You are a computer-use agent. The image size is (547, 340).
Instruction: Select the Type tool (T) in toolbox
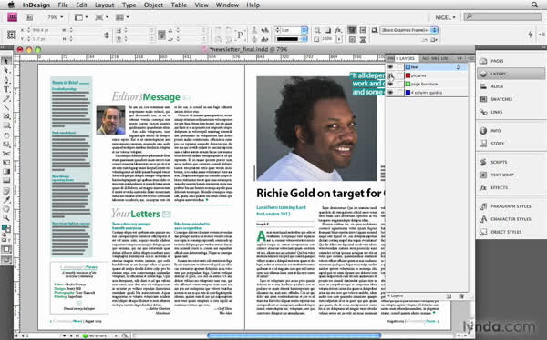6,89
